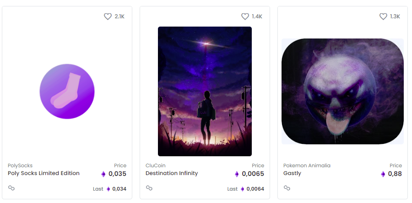The image size is (412, 203).
Task: Click the last sale price 0,034
Action: [119, 189]
